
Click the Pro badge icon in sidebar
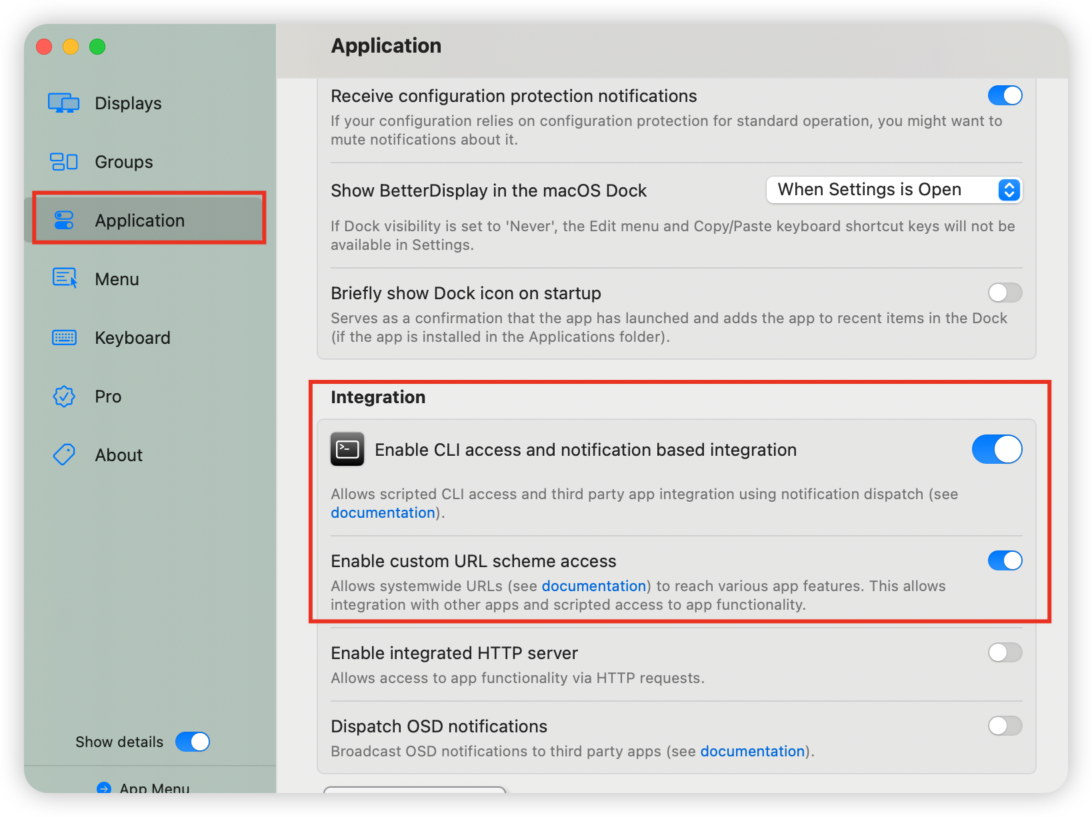click(64, 397)
